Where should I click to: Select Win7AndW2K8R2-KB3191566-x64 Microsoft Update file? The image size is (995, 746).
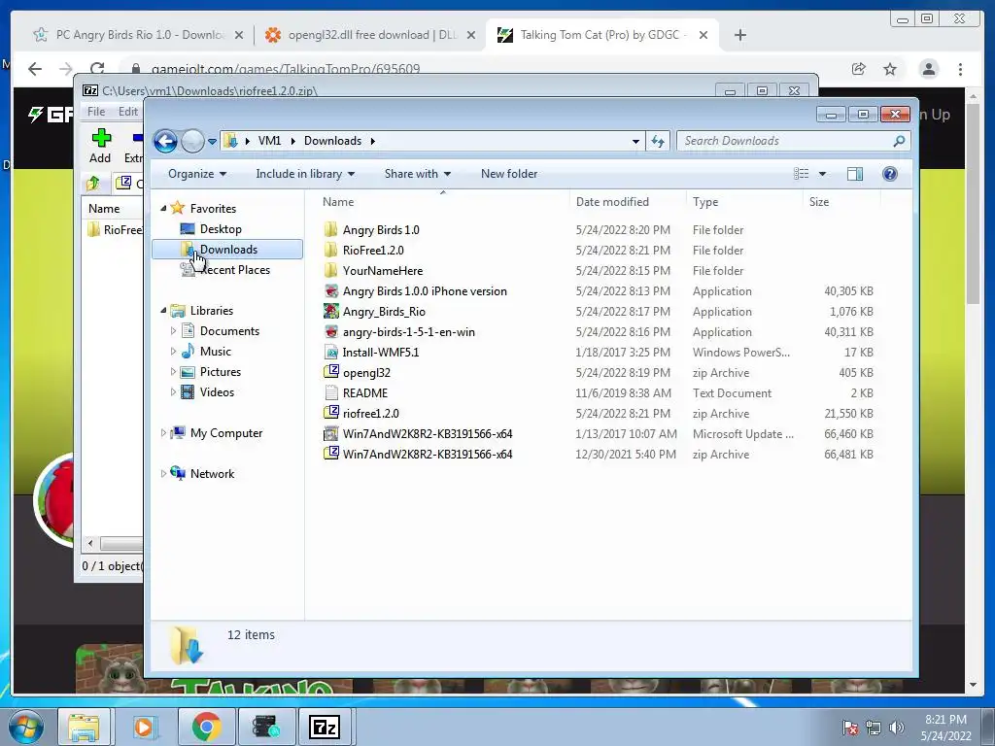[x=428, y=434]
